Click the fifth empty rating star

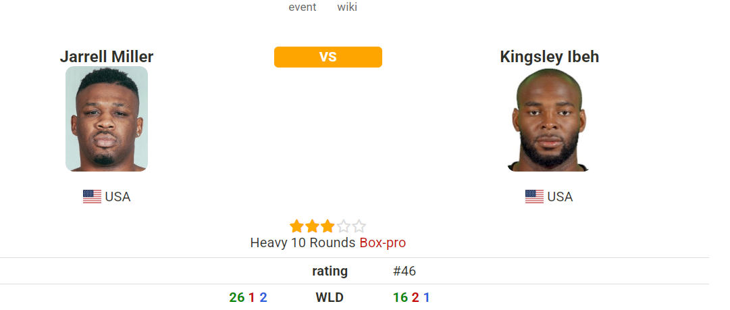[359, 226]
